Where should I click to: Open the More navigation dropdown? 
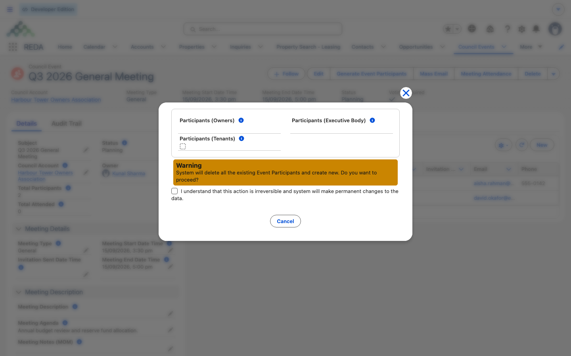[x=531, y=47]
